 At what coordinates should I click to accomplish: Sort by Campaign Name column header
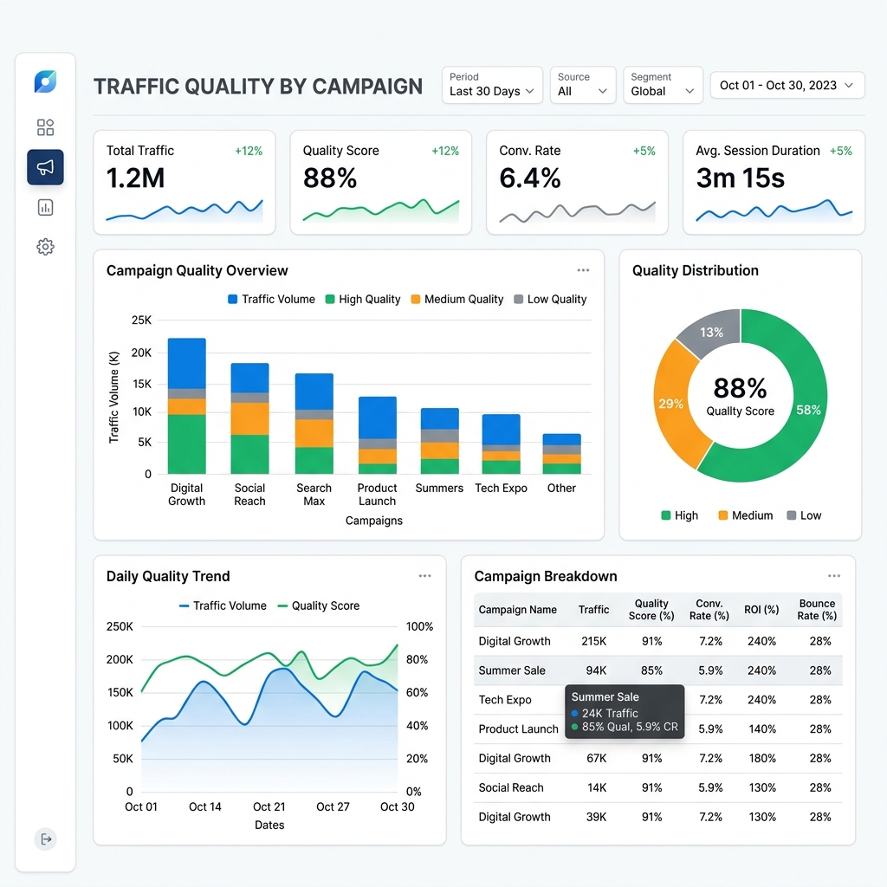[x=518, y=610]
